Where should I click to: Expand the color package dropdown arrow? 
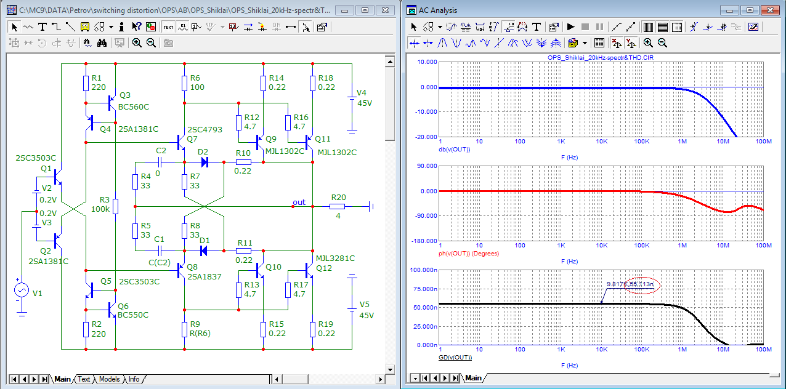point(584,42)
